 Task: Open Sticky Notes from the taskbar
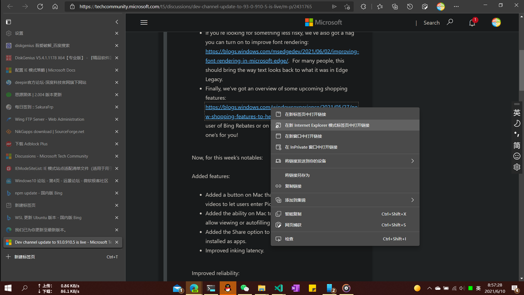point(313,288)
